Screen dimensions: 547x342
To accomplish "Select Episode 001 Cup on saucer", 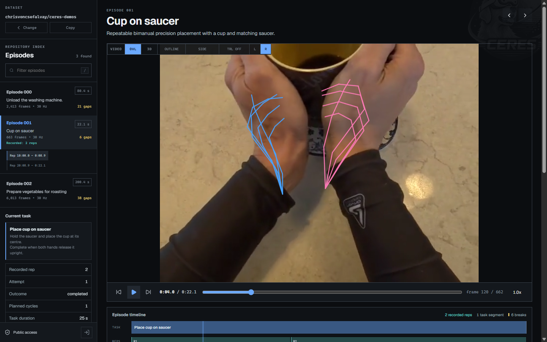I will [x=49, y=132].
